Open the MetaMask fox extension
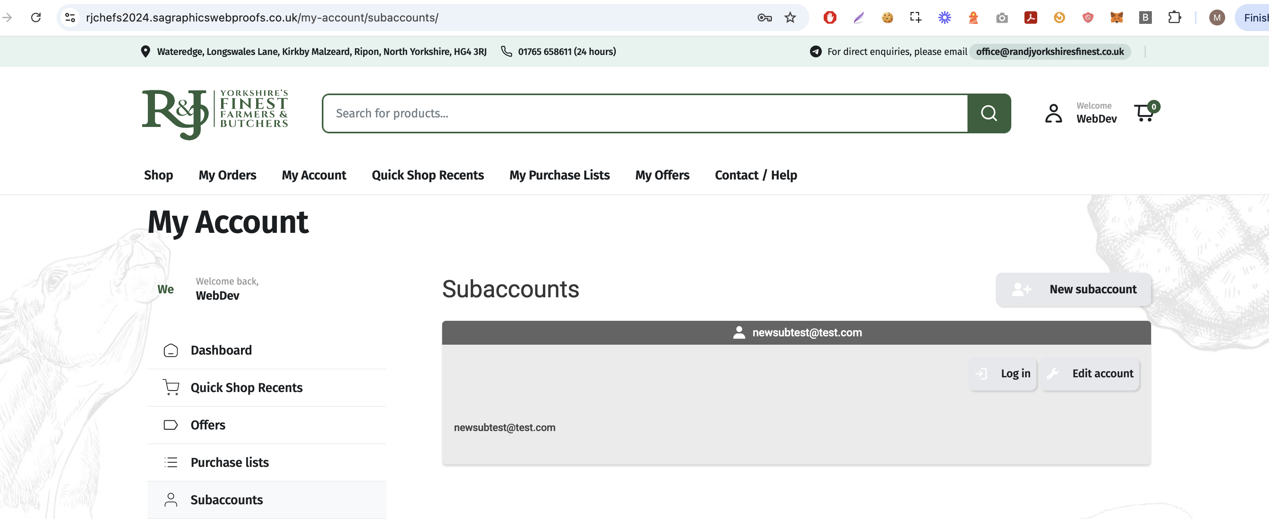Image resolution: width=1269 pixels, height=519 pixels. [x=1117, y=18]
